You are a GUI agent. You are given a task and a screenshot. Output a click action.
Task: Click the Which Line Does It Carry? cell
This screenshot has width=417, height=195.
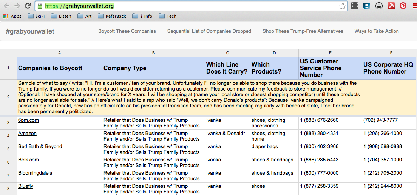(x=227, y=68)
